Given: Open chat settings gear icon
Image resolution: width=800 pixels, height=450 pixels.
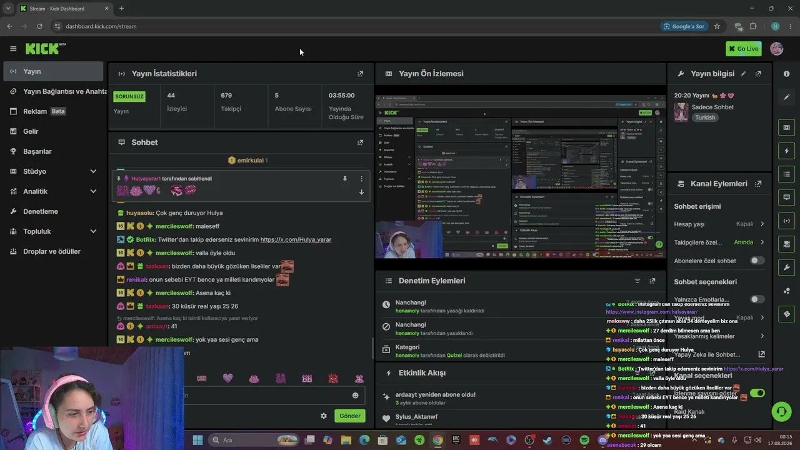Looking at the screenshot, I should click(324, 416).
